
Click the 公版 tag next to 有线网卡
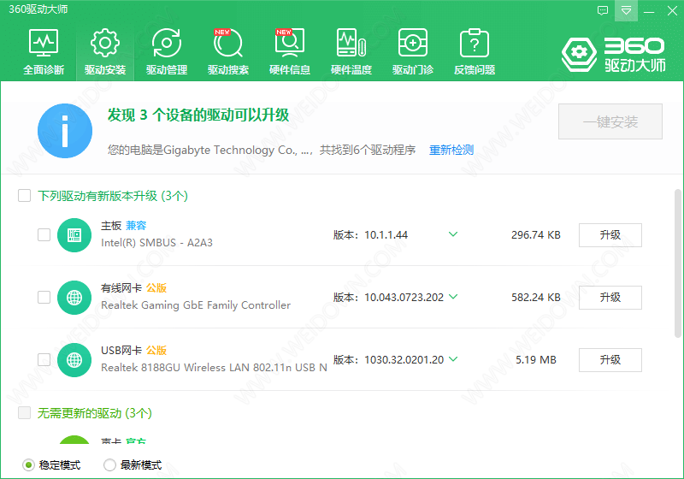(x=156, y=288)
